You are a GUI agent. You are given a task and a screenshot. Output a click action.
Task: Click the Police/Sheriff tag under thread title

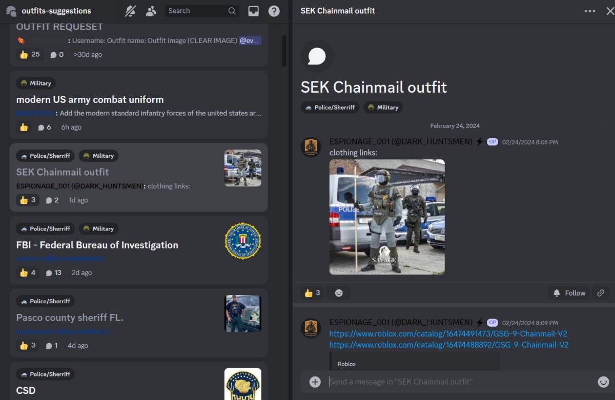click(330, 108)
